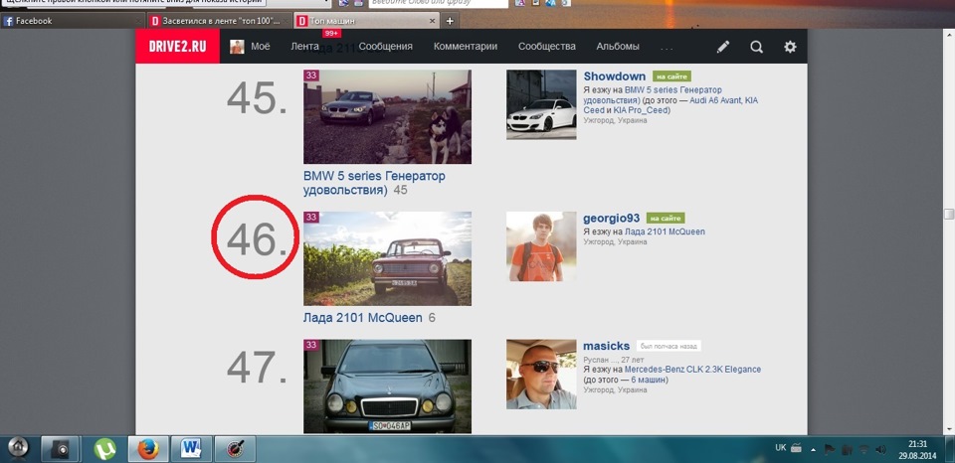This screenshot has height=463, width=955.
Task: Click the rank number 47.
Action: pos(257,367)
